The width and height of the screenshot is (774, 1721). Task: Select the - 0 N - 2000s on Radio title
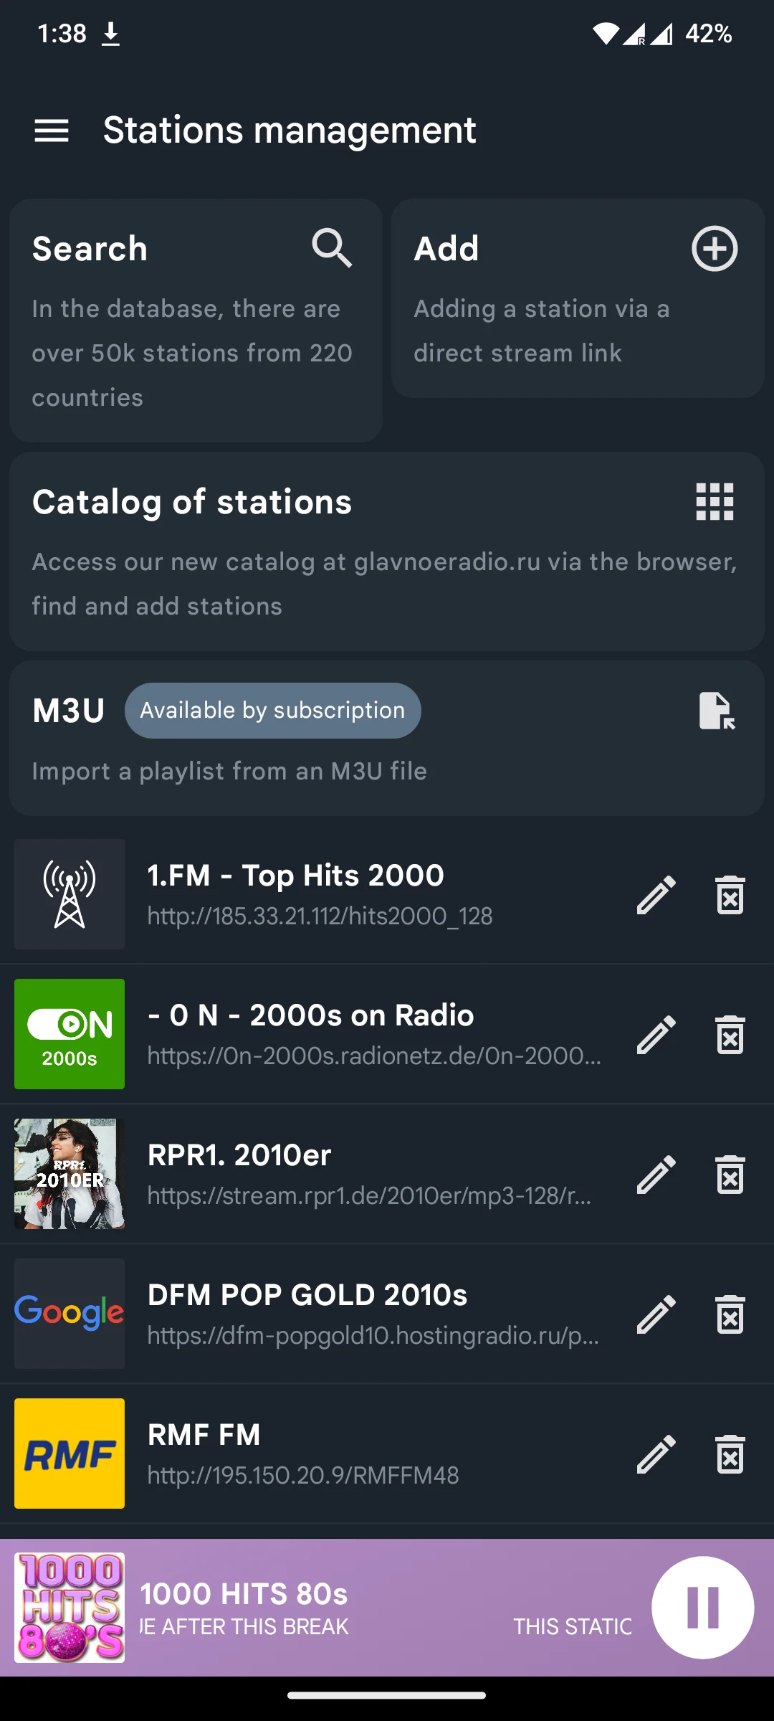point(310,1015)
